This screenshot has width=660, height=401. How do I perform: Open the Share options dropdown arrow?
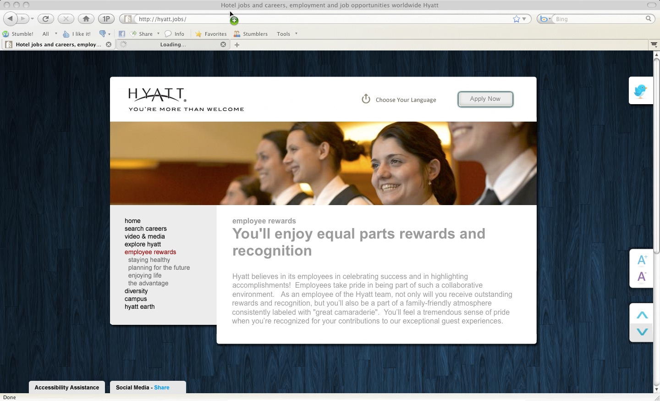(158, 33)
